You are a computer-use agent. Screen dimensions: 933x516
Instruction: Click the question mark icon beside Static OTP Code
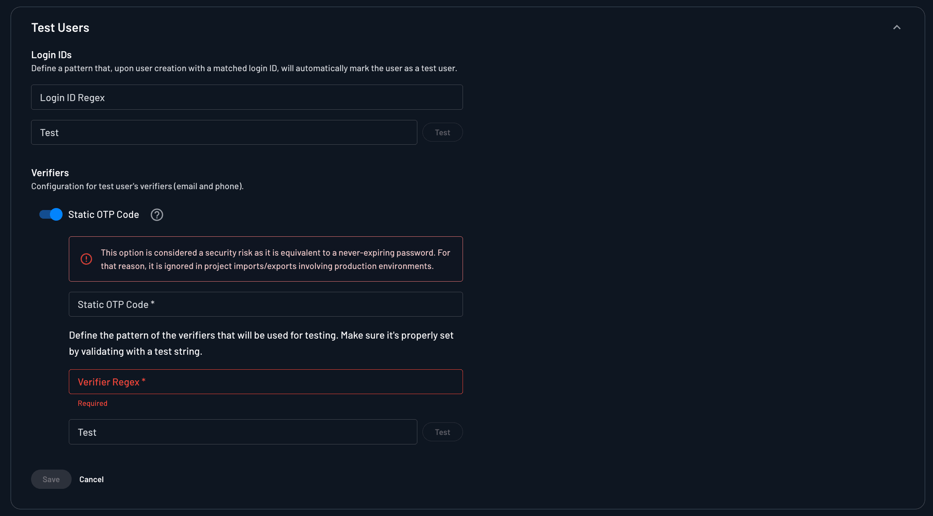click(157, 215)
